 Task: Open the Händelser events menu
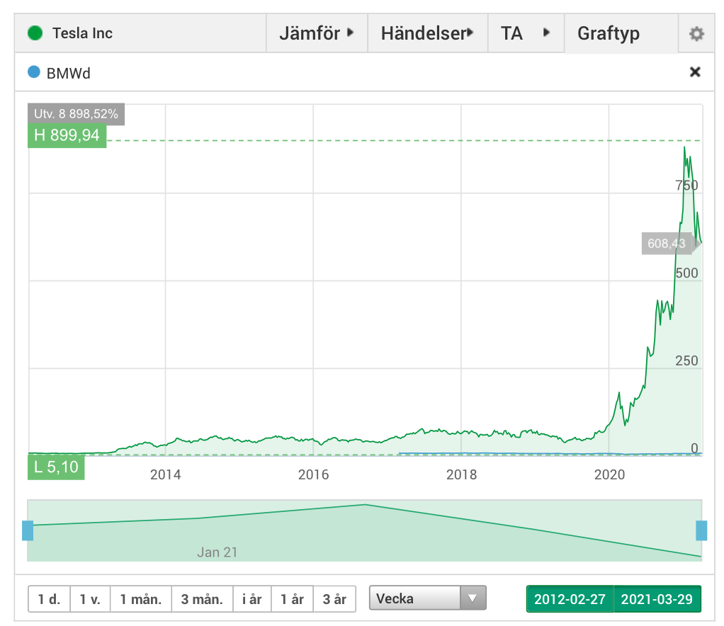click(428, 33)
